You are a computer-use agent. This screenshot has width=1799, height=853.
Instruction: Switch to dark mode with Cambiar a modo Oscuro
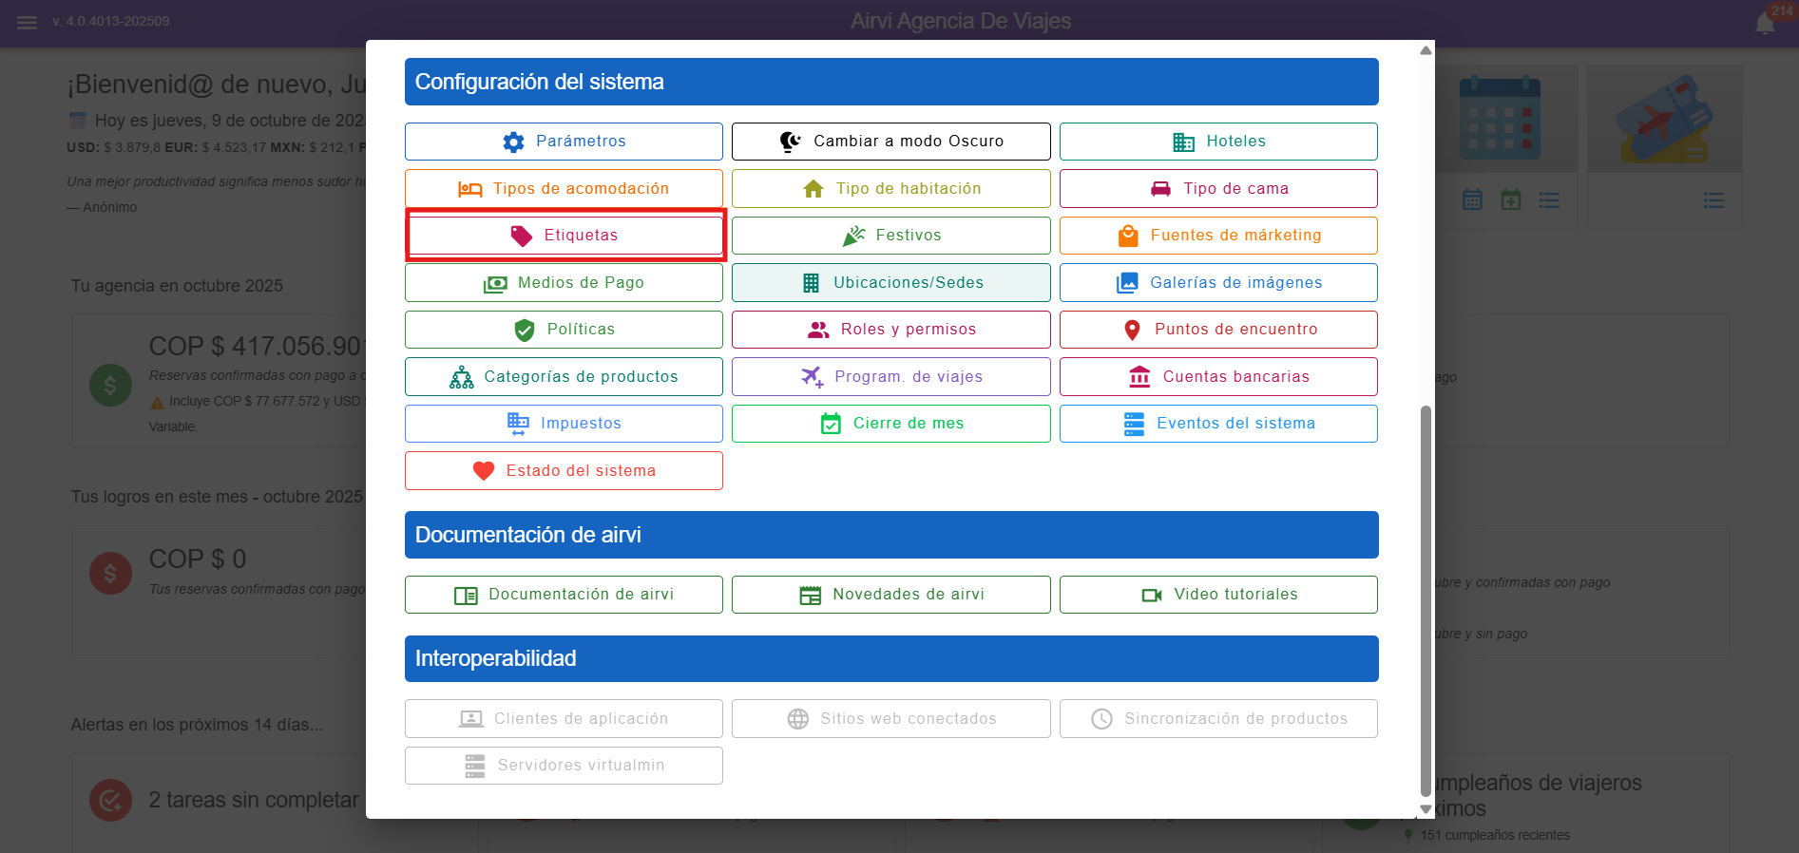[x=890, y=142]
